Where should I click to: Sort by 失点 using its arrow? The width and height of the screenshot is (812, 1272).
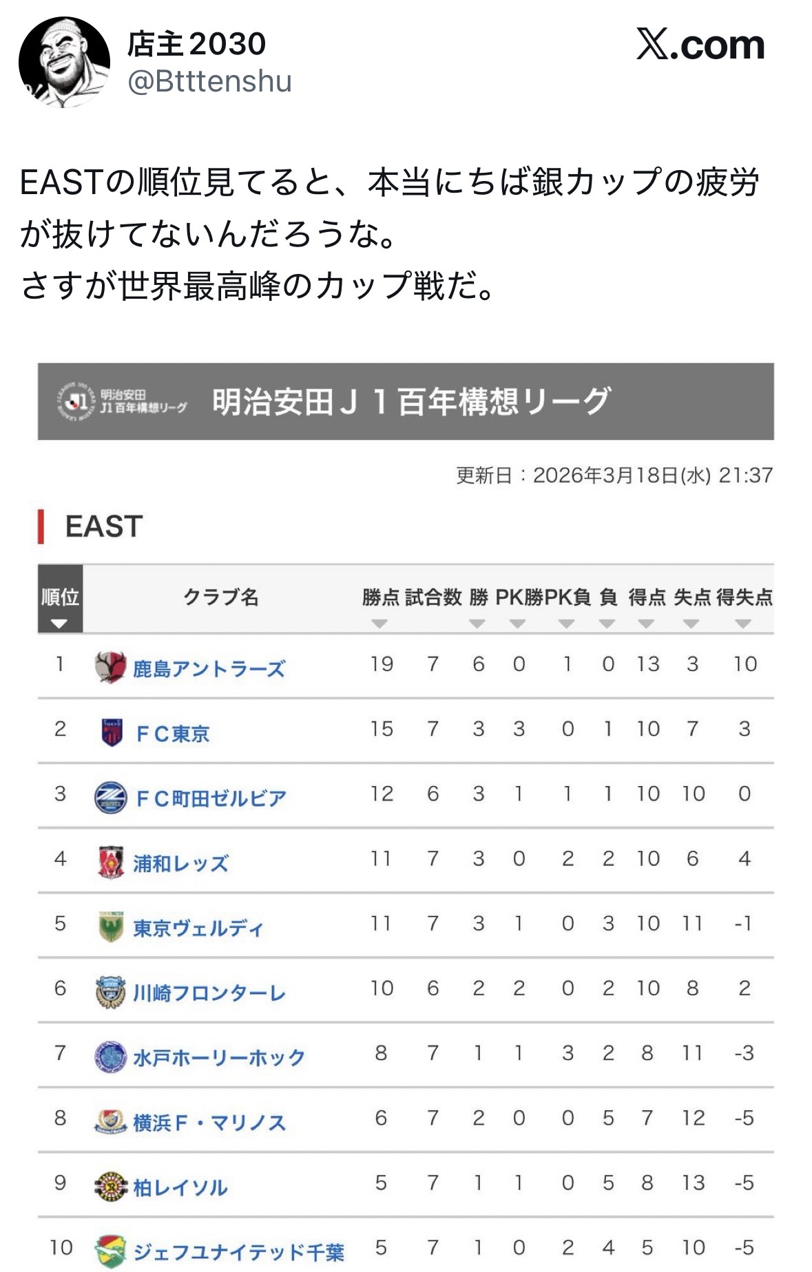691,624
